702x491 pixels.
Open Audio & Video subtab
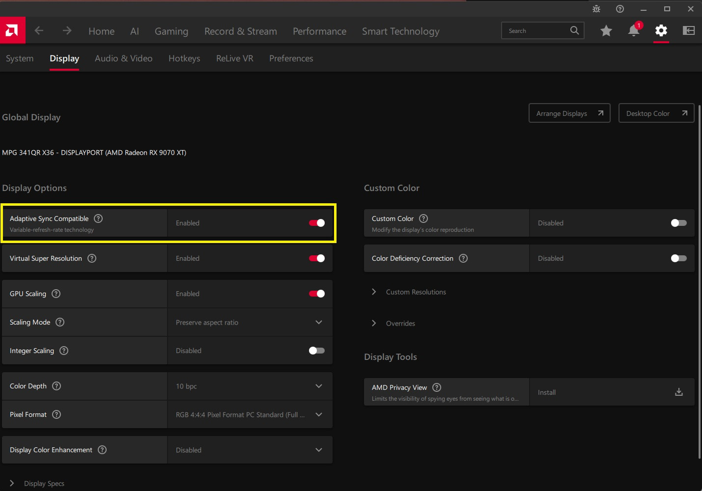click(x=124, y=58)
